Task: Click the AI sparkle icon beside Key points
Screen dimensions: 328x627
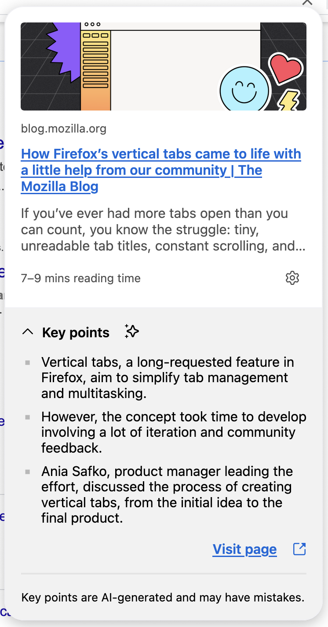Action: click(x=131, y=332)
